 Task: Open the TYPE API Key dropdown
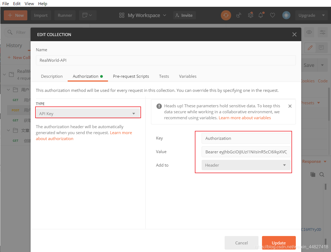point(88,114)
